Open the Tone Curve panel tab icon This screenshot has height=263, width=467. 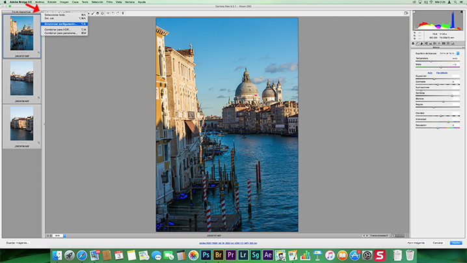coord(418,43)
